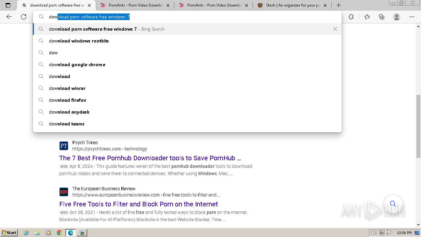Open 'Five Free Tools to Filter and Block' link
This screenshot has width=421, height=237.
(x=138, y=204)
